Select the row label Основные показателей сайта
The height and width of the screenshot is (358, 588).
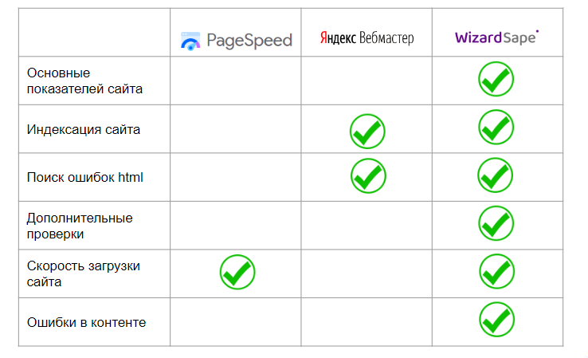[x=84, y=81]
